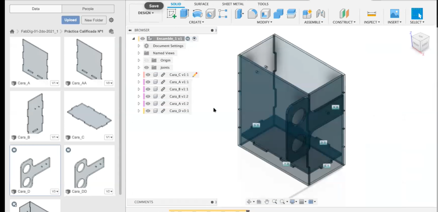This screenshot has height=212, width=438.
Task: Click the Select tool icon
Action: click(417, 14)
